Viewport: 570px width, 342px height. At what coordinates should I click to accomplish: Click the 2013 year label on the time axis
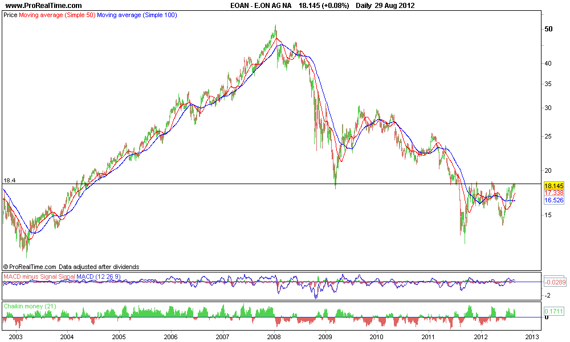532,336
